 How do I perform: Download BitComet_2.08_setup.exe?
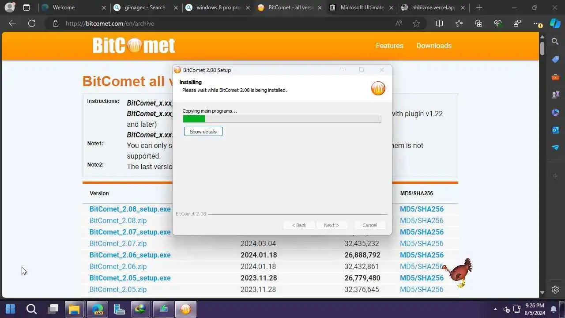pyautogui.click(x=130, y=209)
